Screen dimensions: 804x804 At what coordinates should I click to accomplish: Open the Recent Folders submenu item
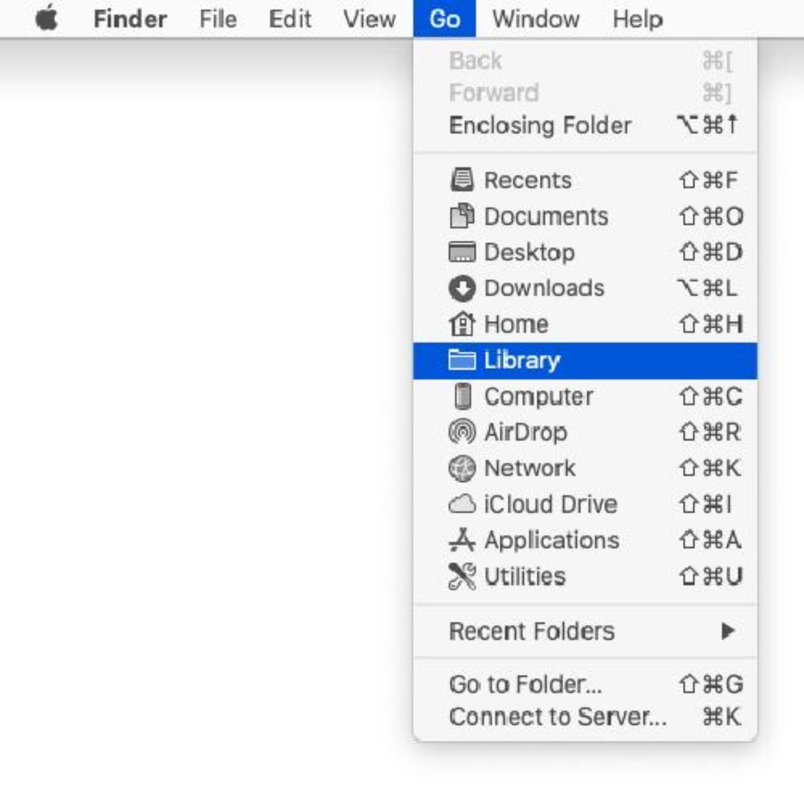(585, 631)
